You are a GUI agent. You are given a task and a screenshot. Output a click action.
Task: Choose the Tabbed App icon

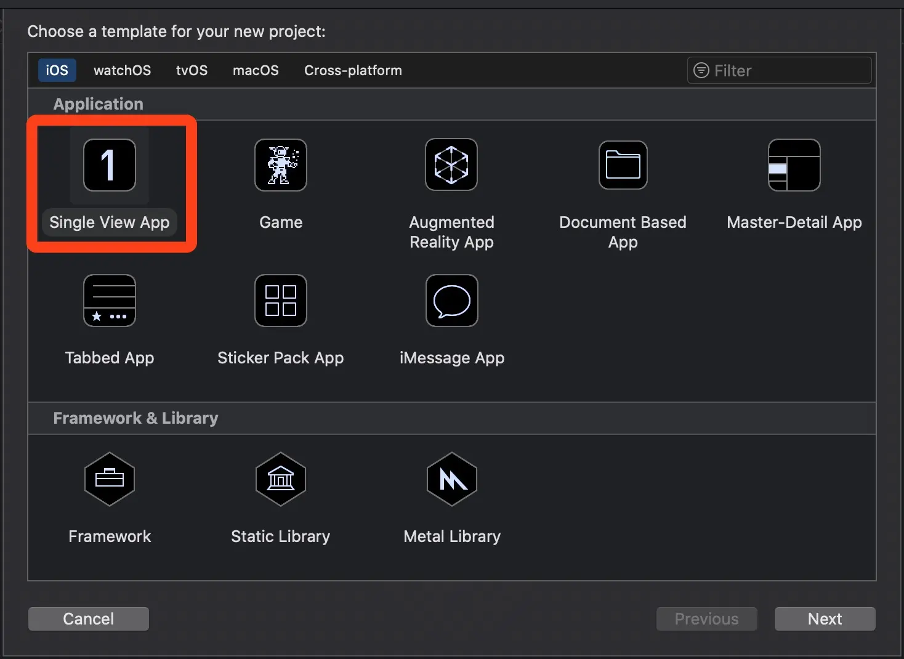tap(110, 301)
